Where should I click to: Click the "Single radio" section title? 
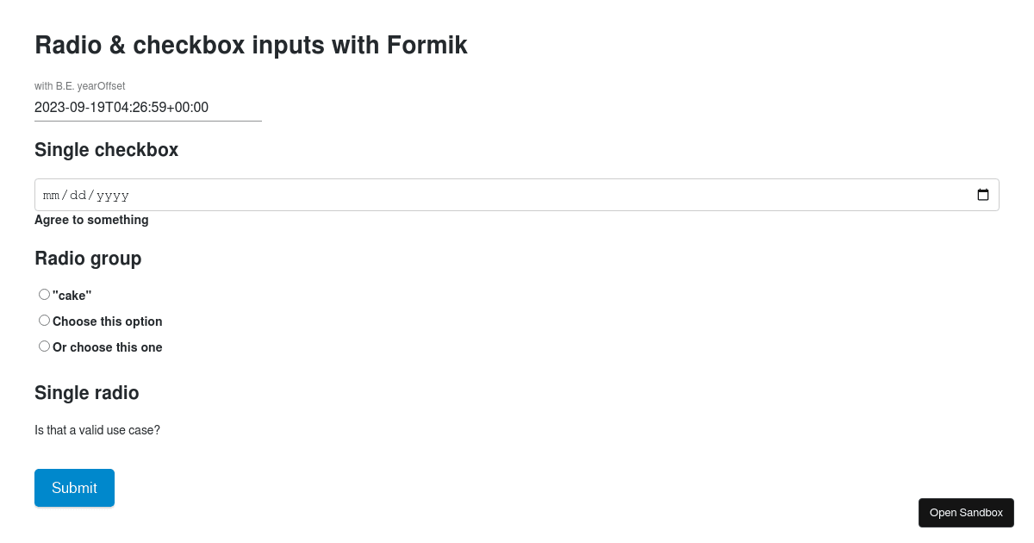point(86,393)
